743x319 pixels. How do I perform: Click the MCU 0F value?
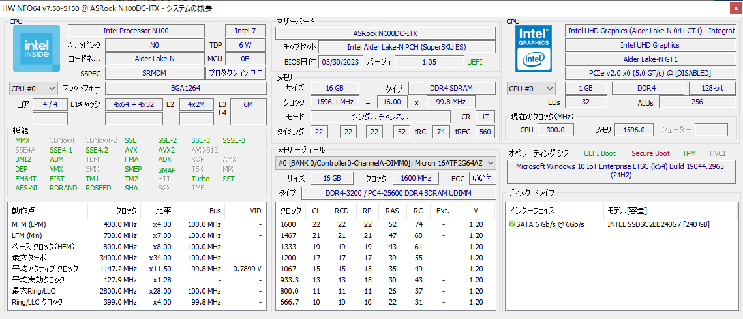(245, 59)
